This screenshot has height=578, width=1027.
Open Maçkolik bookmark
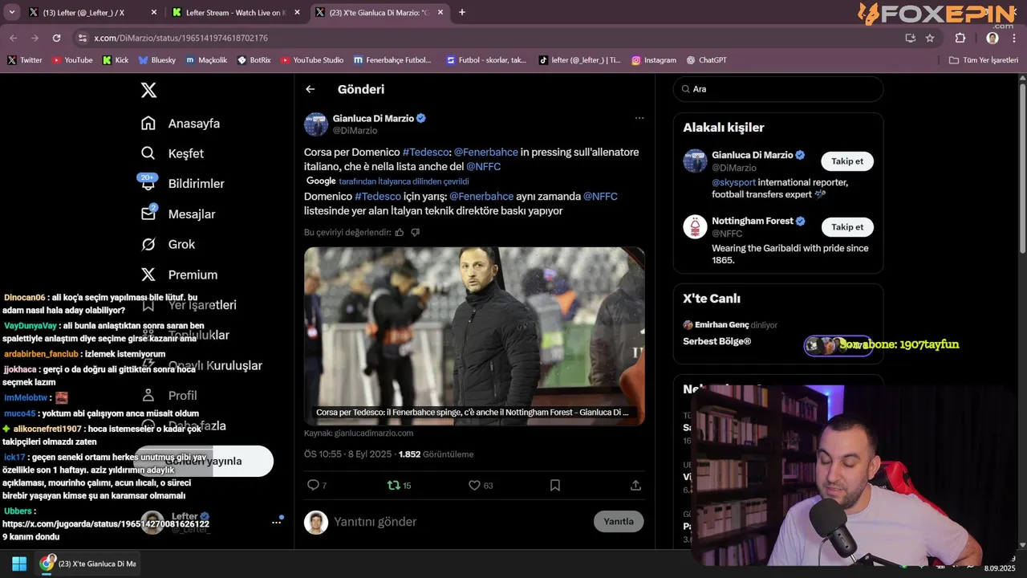(x=206, y=60)
